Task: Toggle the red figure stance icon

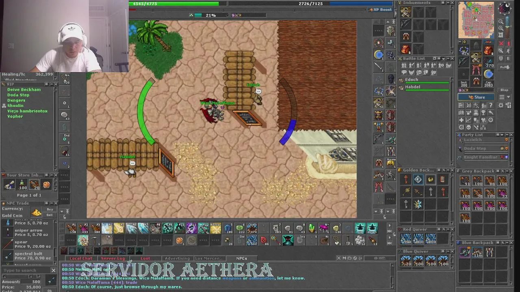Action: (x=508, y=43)
